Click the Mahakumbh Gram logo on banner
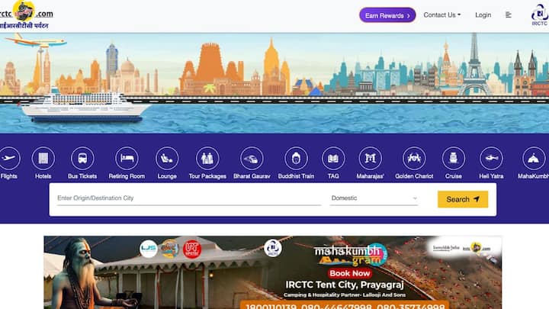549x309 pixels. coord(352,256)
